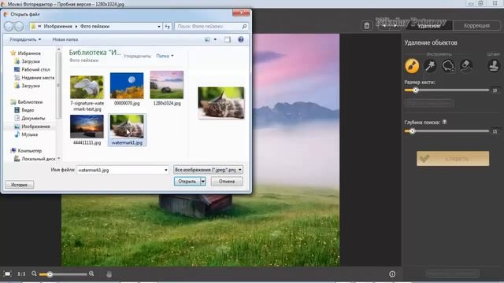Image resolution: width=504 pixels, height=283 pixels.
Task: Click the dialog back navigation arrow
Action: [9, 26]
